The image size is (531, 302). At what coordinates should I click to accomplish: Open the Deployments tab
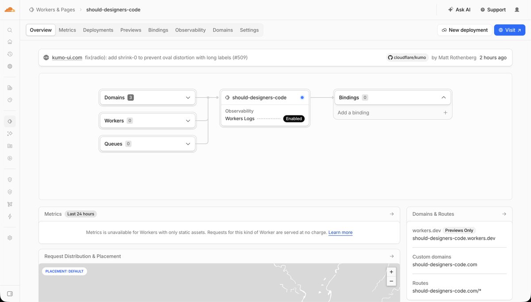pos(98,30)
